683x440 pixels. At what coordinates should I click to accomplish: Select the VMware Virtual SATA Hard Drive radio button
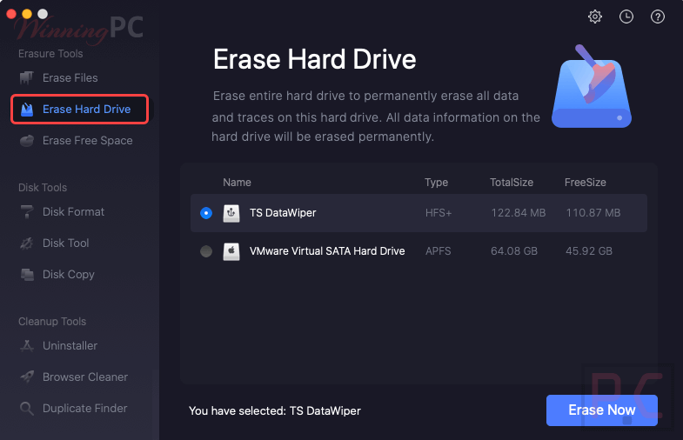pos(206,251)
